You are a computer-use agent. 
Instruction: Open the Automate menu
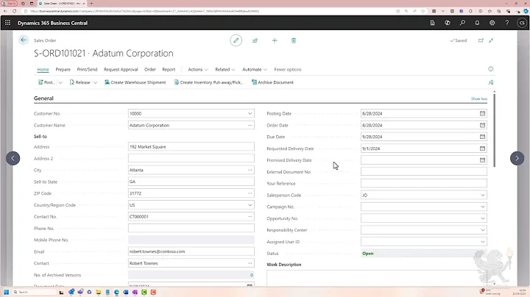tap(255, 69)
